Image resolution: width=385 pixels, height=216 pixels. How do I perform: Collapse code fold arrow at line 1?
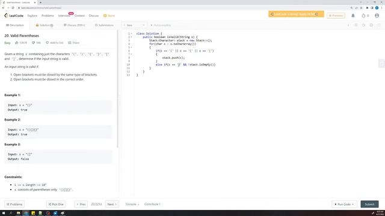point(131,34)
